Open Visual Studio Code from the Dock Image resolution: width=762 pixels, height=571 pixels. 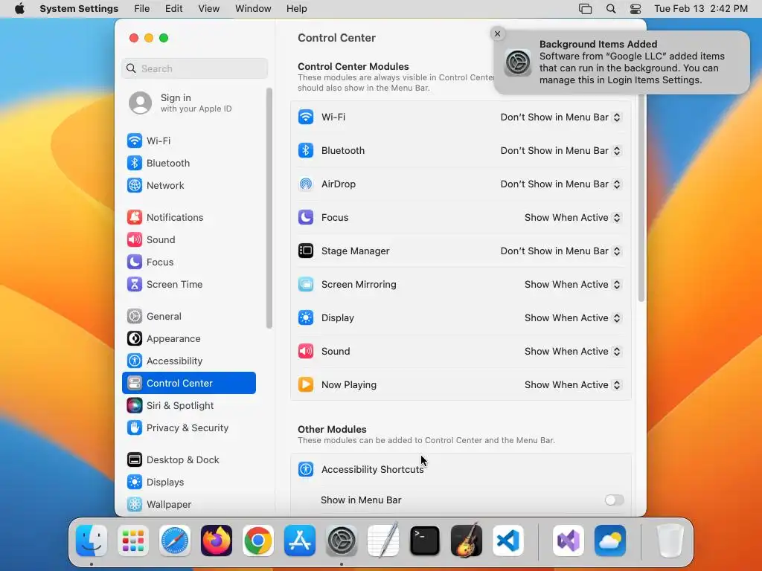pos(508,541)
